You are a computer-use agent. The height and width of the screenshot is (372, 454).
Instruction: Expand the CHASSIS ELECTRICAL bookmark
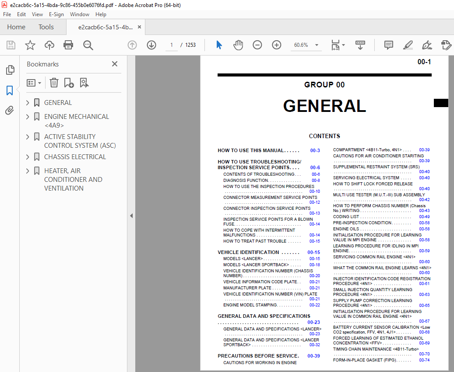coord(28,157)
